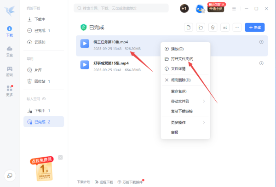Close the free VIP promo banner
The width and height of the screenshot is (276, 187).
pos(60,158)
